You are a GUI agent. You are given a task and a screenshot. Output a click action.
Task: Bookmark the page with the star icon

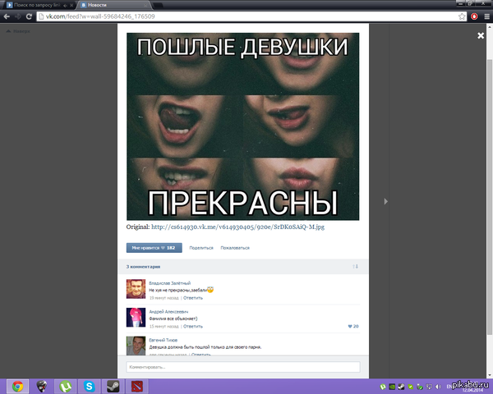click(x=461, y=16)
